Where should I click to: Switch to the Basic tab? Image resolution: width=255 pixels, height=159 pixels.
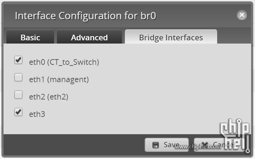coord(30,38)
